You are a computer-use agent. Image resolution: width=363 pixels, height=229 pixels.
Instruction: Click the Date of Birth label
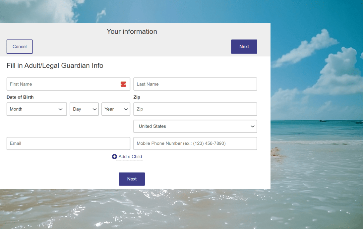coord(20,97)
